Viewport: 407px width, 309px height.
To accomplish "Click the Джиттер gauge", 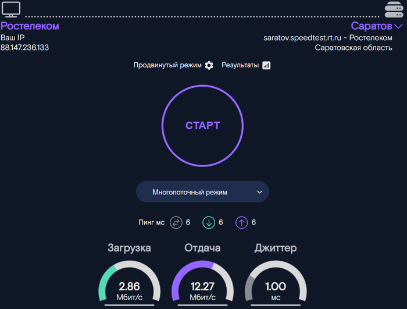I will click(276, 285).
